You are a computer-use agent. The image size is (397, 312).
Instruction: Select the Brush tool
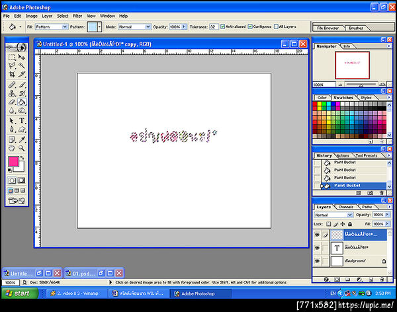tap(22, 85)
